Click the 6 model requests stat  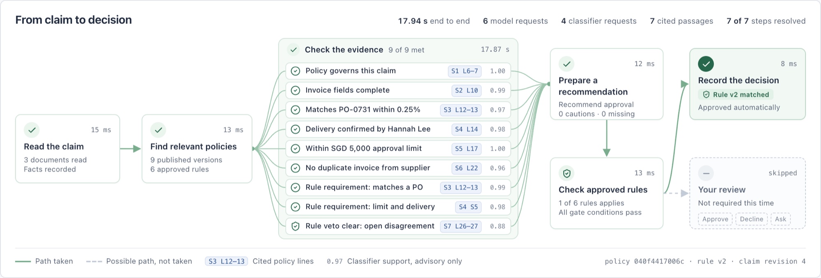click(515, 21)
